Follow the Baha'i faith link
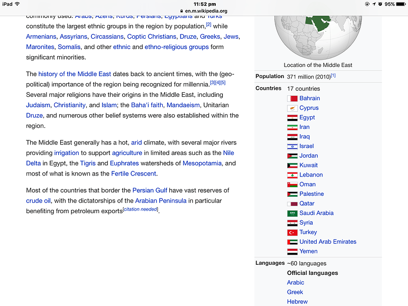The height and width of the screenshot is (306, 408). [x=147, y=105]
